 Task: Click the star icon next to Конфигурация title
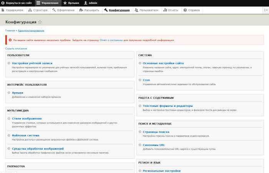[40, 22]
